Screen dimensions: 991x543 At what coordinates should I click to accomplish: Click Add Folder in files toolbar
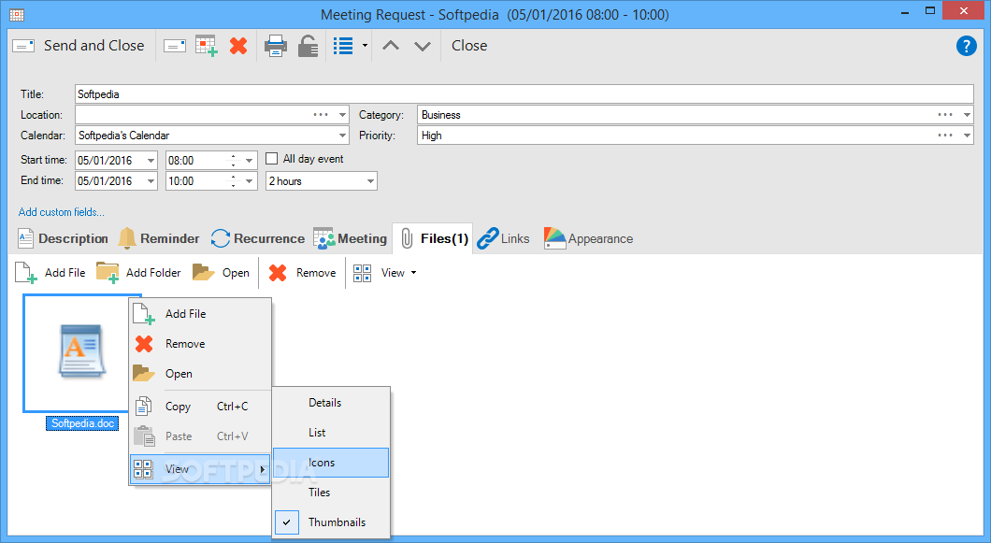click(138, 273)
